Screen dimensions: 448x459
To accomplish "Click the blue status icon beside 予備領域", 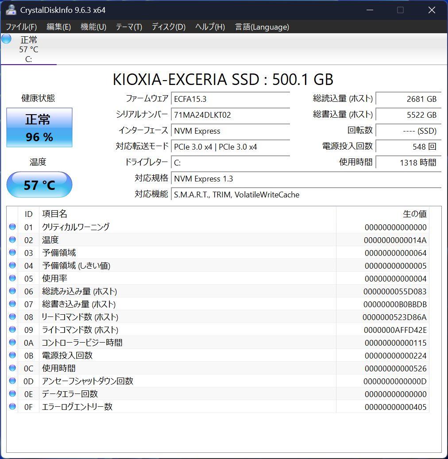I will tap(13, 253).
